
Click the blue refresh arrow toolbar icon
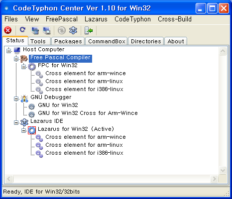[22, 30]
